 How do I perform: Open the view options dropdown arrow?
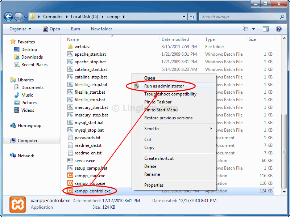click(253, 29)
